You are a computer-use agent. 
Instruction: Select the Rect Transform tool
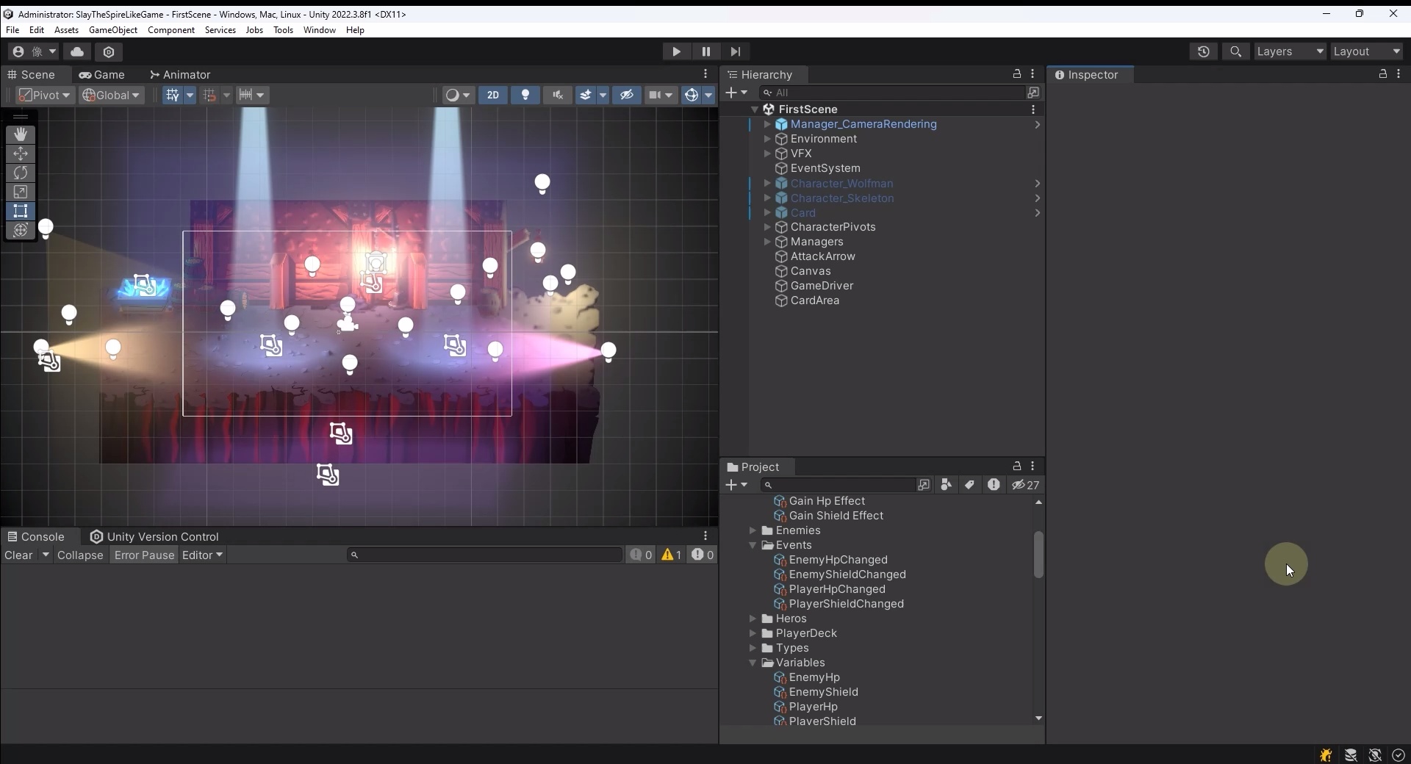coord(20,212)
